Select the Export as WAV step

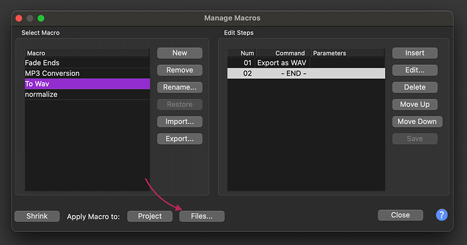pos(306,63)
